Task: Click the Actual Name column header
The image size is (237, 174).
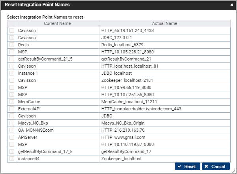Action: point(164,23)
